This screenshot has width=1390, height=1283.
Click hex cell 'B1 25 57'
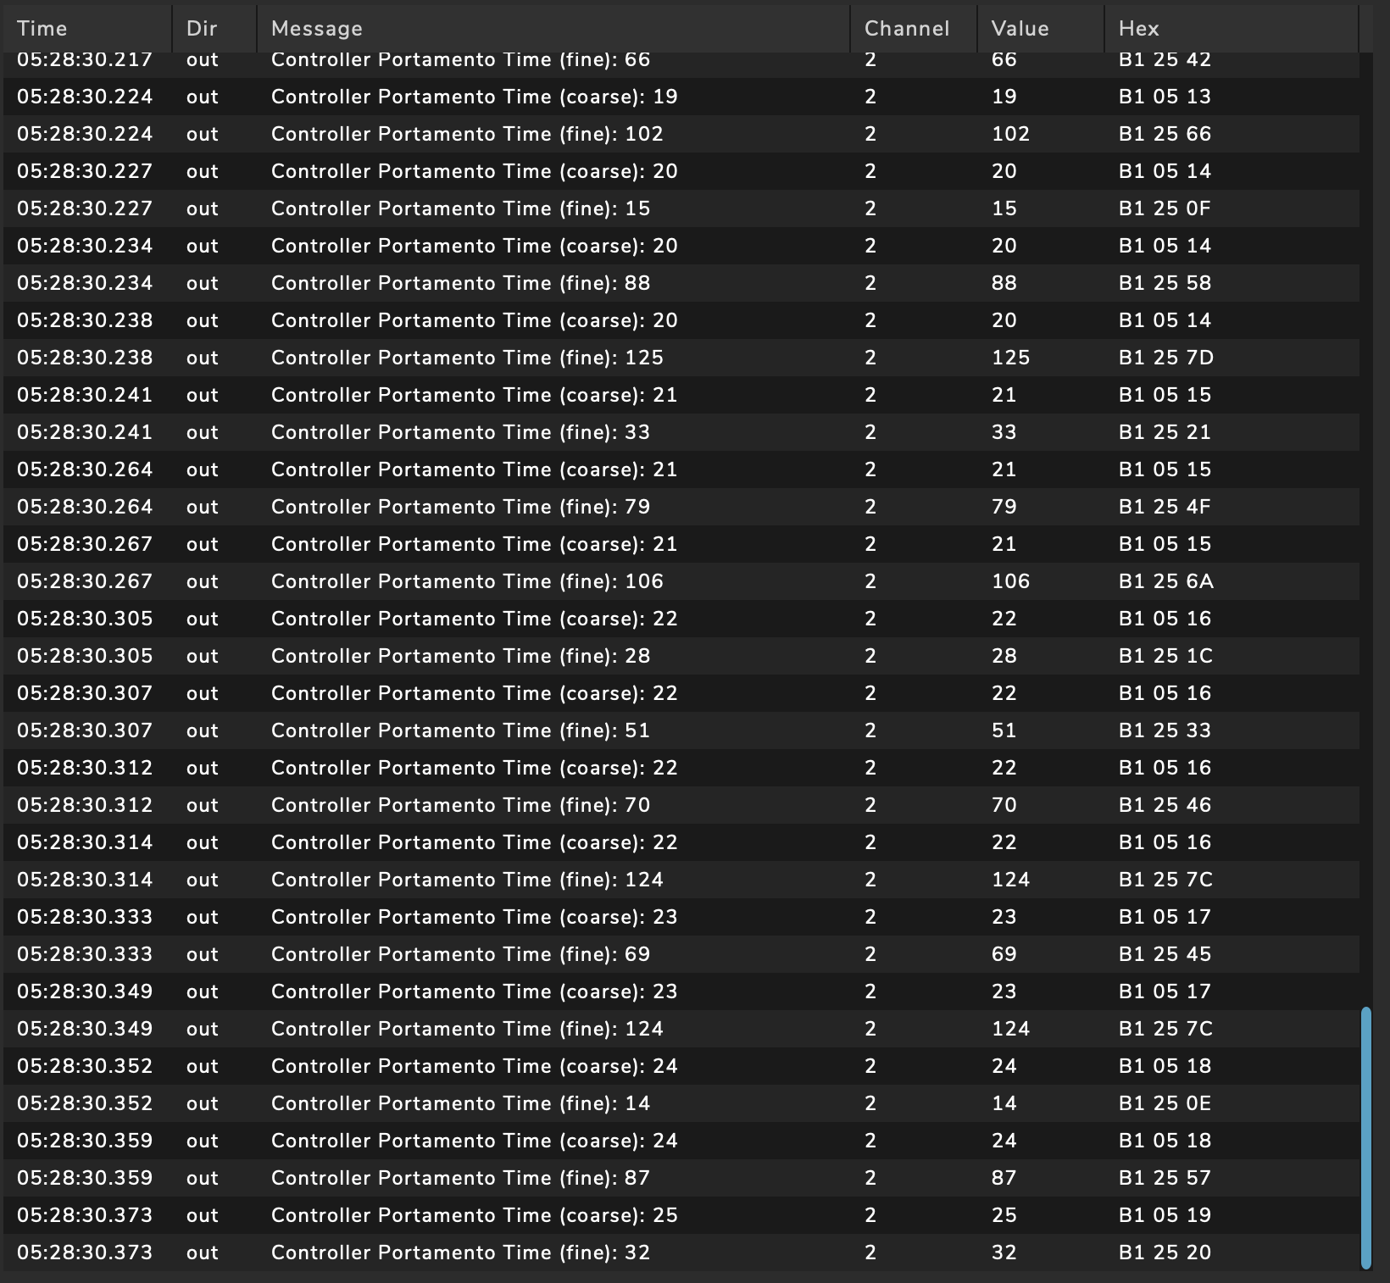click(1165, 1178)
